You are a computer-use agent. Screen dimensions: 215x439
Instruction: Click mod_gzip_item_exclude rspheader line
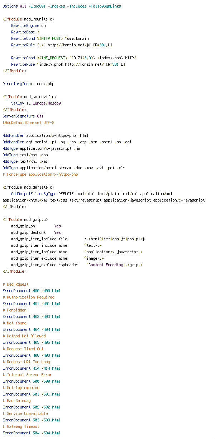pyautogui.click(x=77, y=265)
